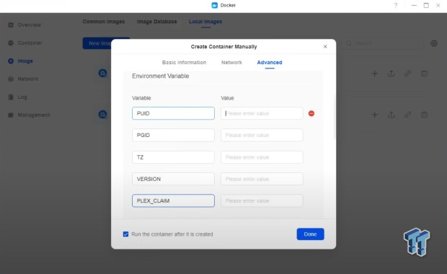Click the plus icon on second image row

375,115
